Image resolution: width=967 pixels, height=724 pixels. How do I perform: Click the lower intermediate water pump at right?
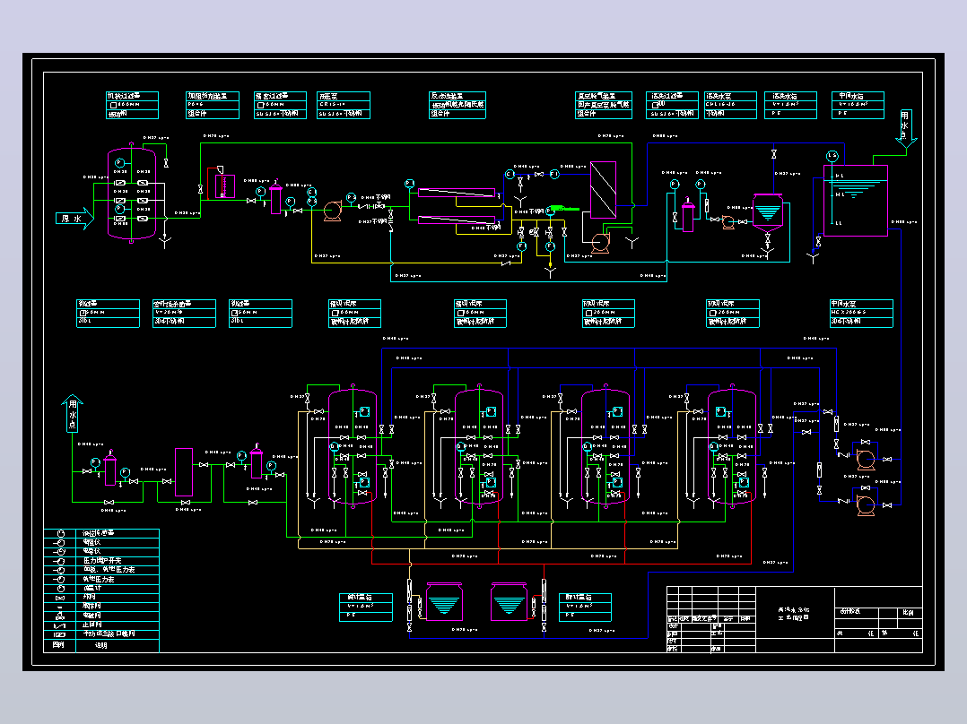tap(866, 505)
